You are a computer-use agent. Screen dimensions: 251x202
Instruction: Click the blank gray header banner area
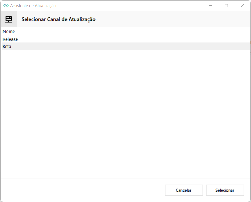[x=172, y=19]
